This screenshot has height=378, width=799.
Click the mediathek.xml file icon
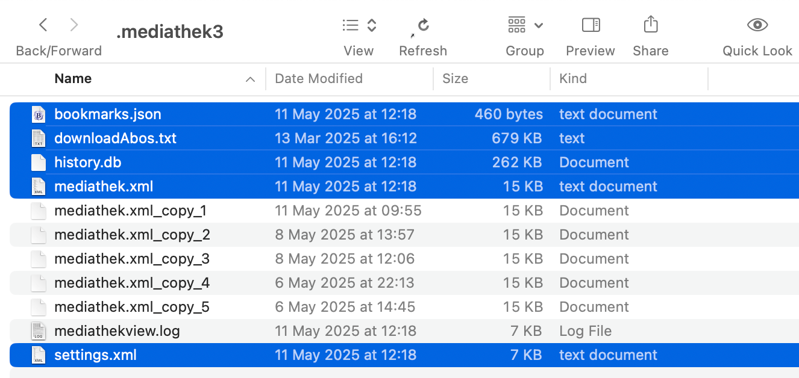[39, 187]
